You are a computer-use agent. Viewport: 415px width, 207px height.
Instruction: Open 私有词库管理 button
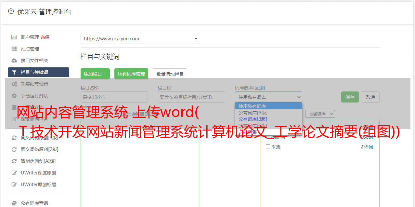coord(131,74)
